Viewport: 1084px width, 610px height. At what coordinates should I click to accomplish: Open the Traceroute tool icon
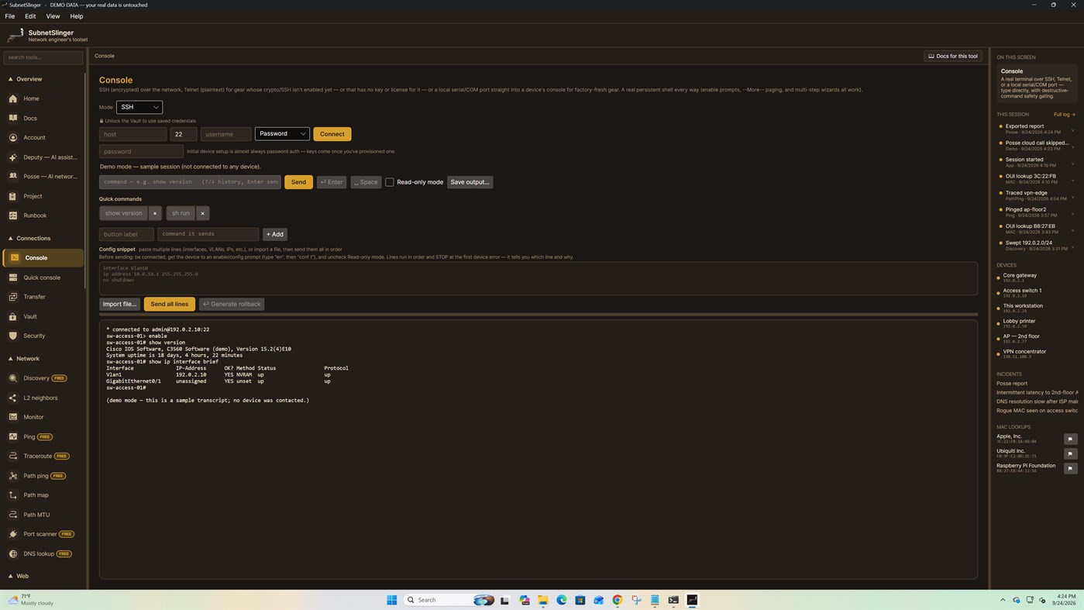(x=13, y=456)
